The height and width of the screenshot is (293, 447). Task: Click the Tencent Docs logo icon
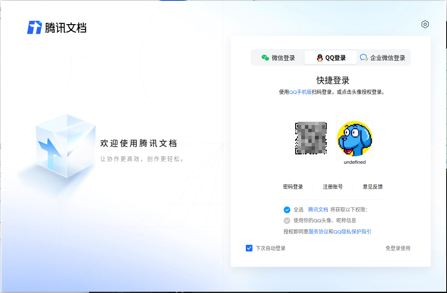35,27
